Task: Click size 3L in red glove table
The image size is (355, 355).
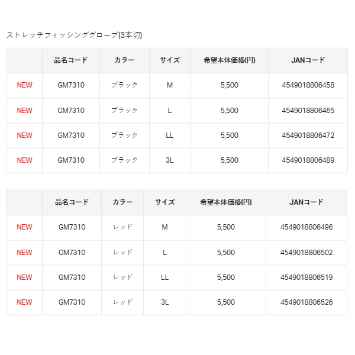Action: [x=164, y=302]
